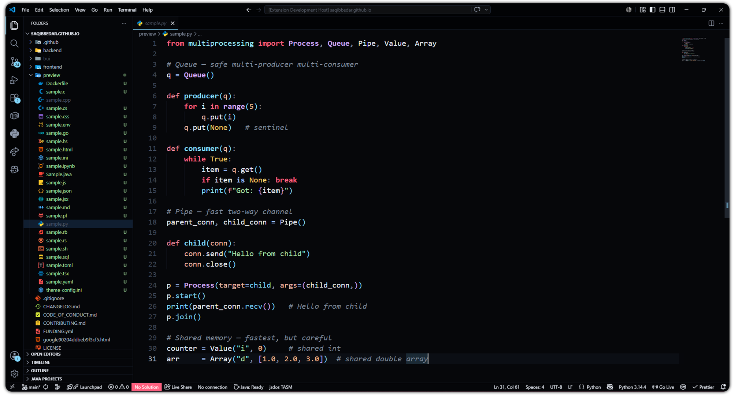Image resolution: width=735 pixels, height=395 pixels.
Task: Click the command center search field
Action: click(x=368, y=10)
